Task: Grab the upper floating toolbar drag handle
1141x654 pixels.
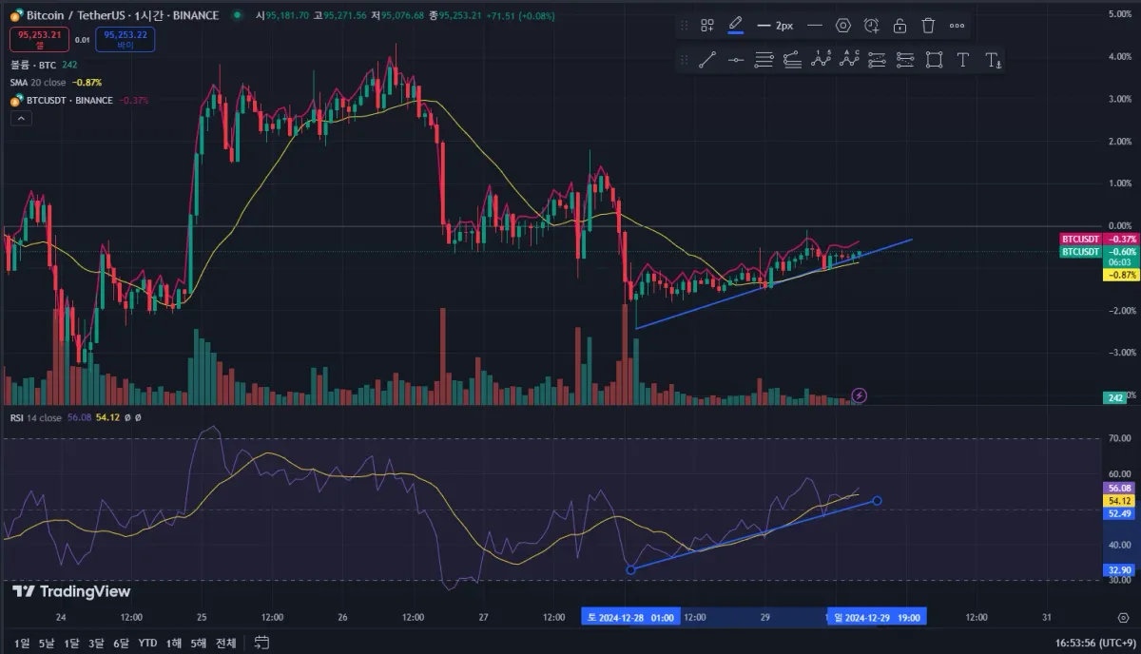Action: (684, 26)
